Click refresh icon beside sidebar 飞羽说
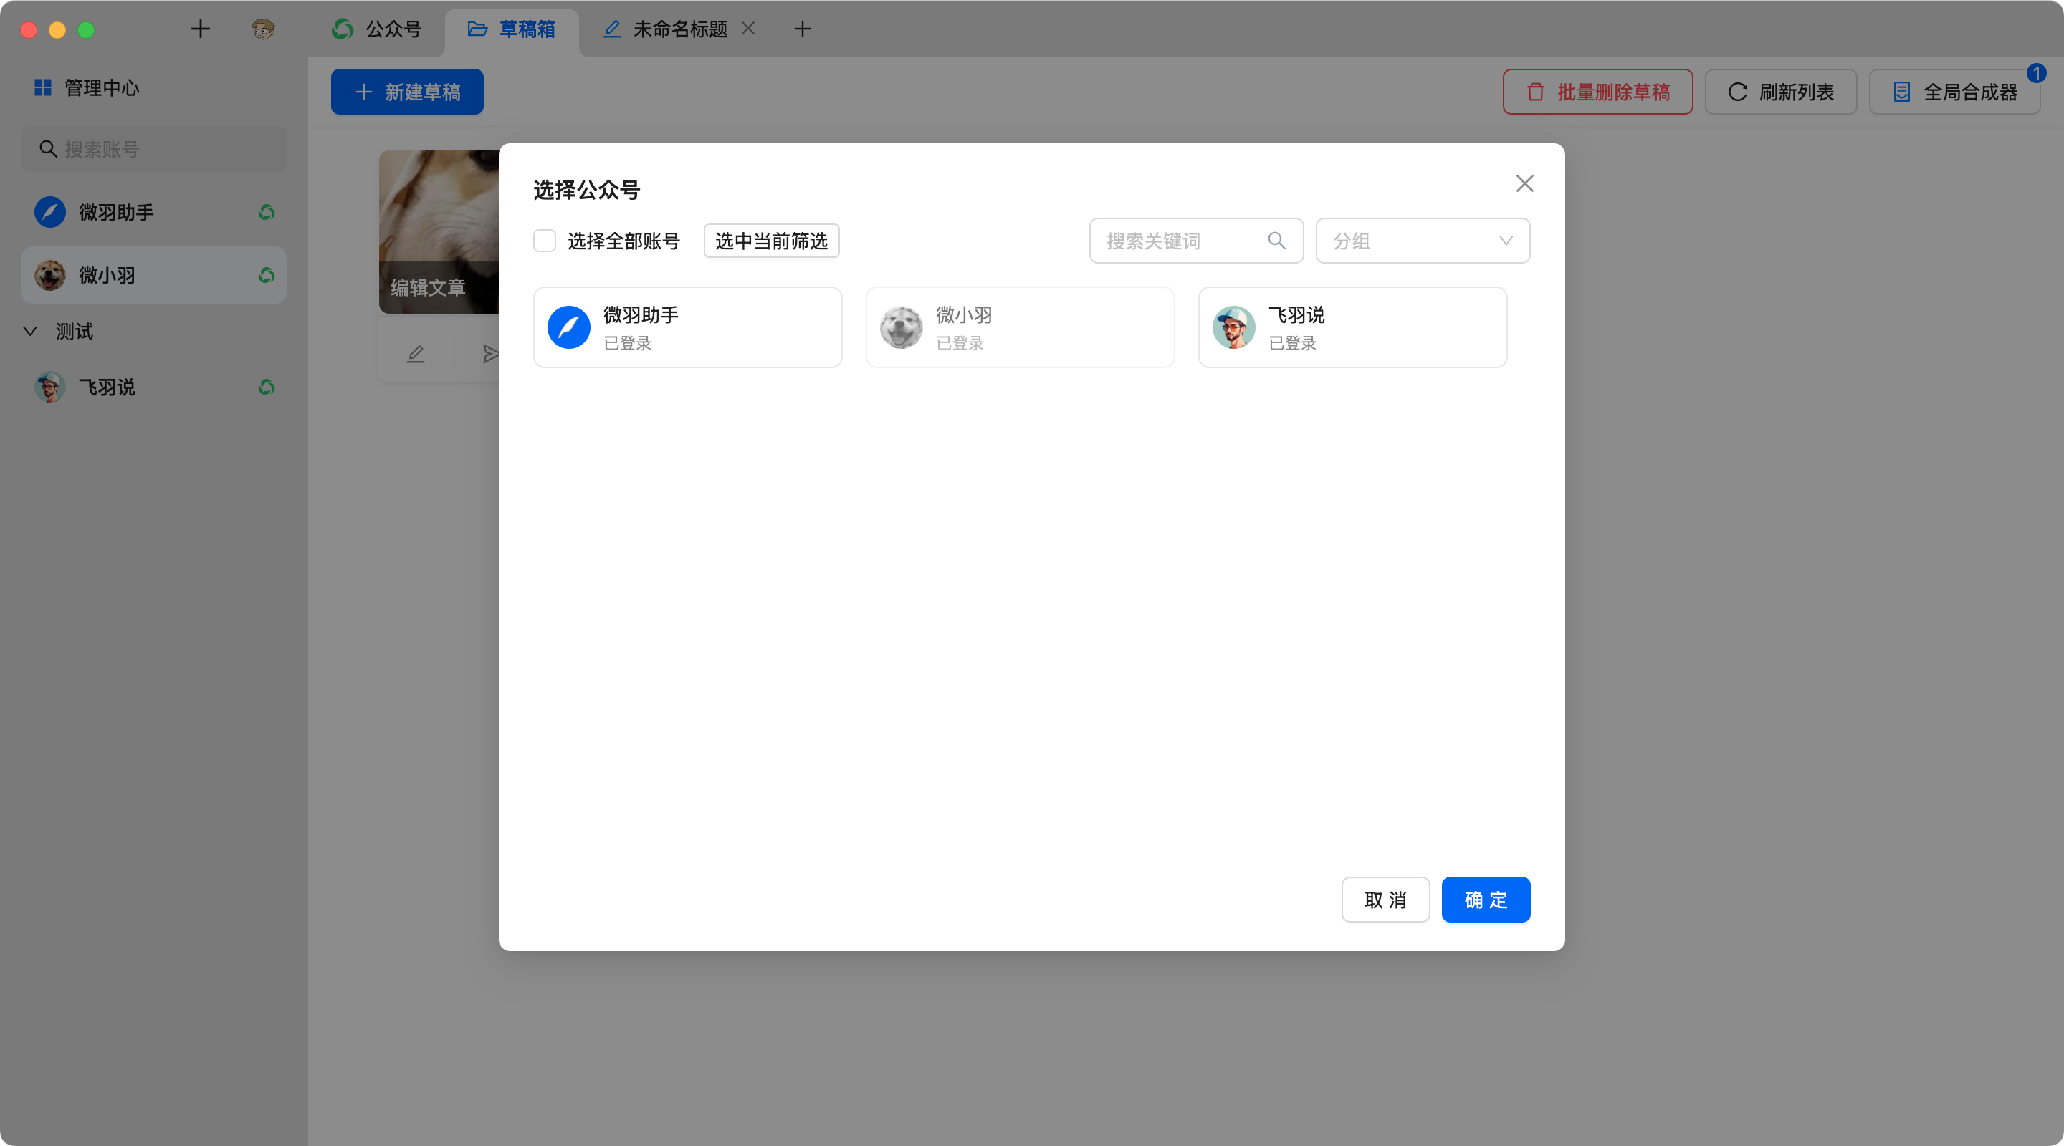 click(267, 387)
